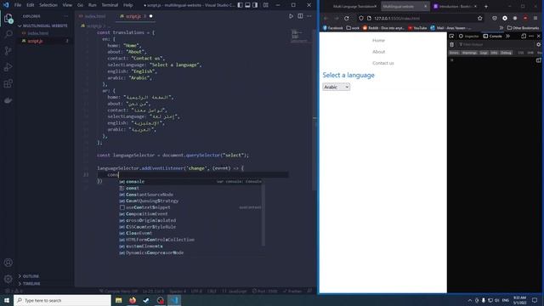Expand the TIMELINE section
544x306 pixels.
(x=31, y=283)
